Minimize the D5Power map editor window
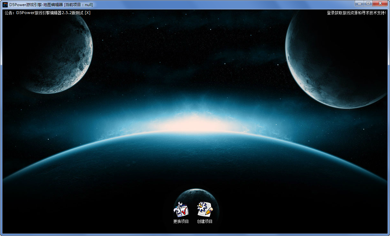 coord(360,4)
